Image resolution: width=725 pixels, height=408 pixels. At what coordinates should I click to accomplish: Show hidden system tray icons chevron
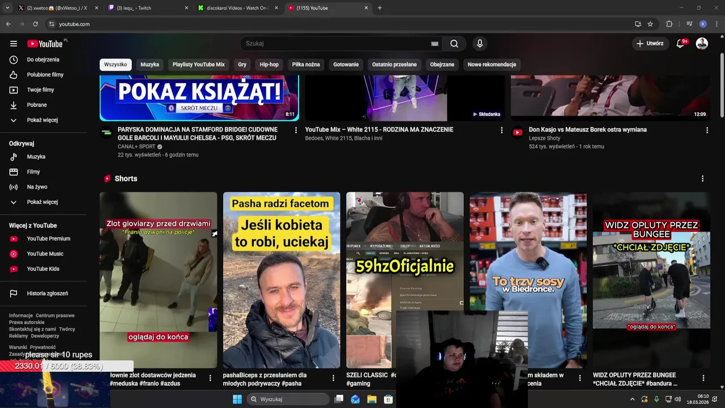(x=632, y=399)
